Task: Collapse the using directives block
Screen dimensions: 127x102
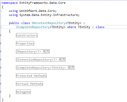Action: click(1, 11)
